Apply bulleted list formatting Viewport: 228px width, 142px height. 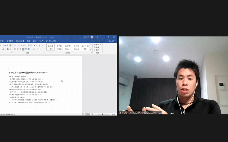(x=15, y=45)
